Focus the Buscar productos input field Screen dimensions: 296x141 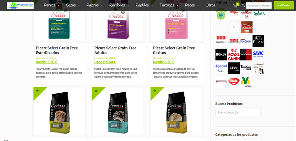238,113
